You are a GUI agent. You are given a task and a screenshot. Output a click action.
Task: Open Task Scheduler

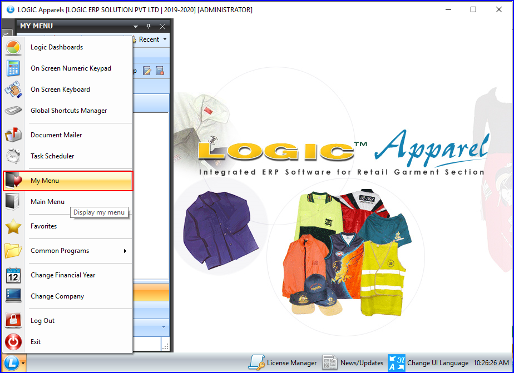pyautogui.click(x=67, y=156)
